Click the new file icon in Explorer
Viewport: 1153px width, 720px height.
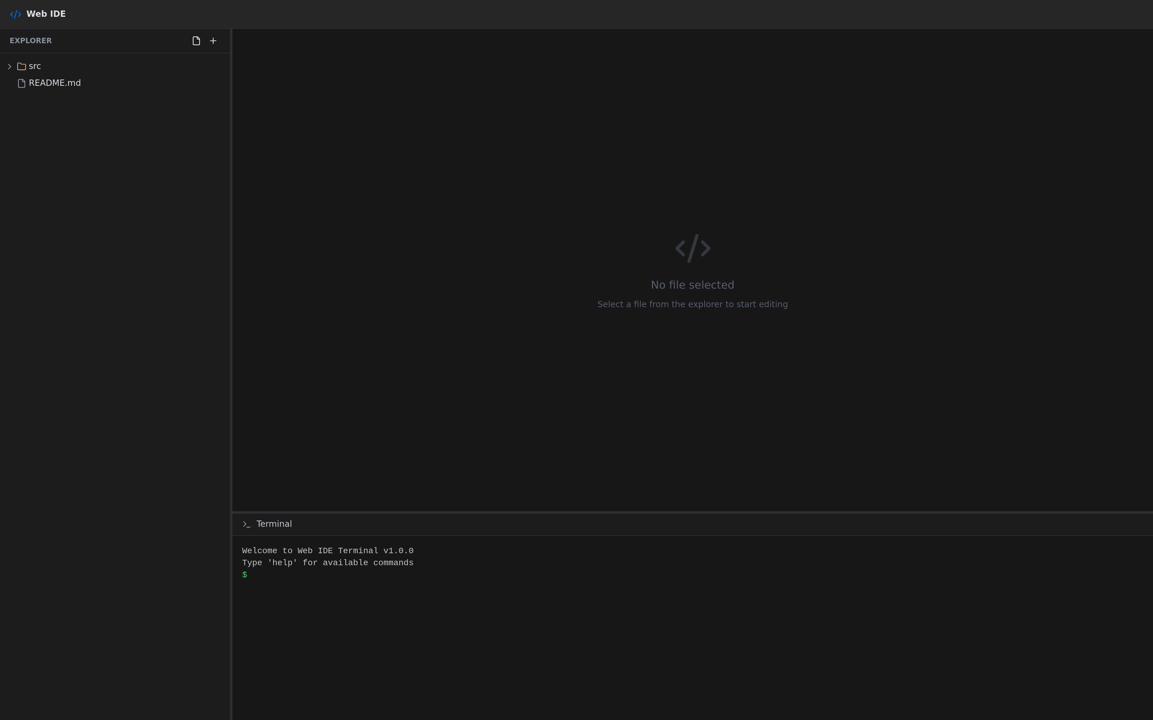pyautogui.click(x=196, y=41)
